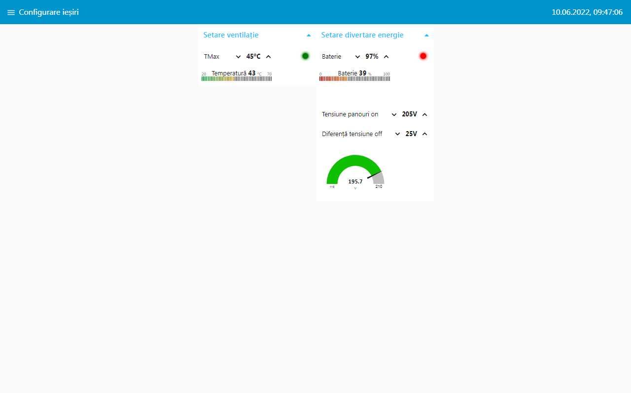The width and height of the screenshot is (631, 393).
Task: Click the Tensiune panouri on label
Action: tap(350, 114)
